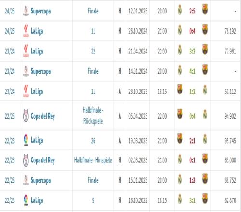Screen dimensions: 241x212
Task: Click the LaLiga logo in the 26.10.2024 row
Action: pos(26,31)
